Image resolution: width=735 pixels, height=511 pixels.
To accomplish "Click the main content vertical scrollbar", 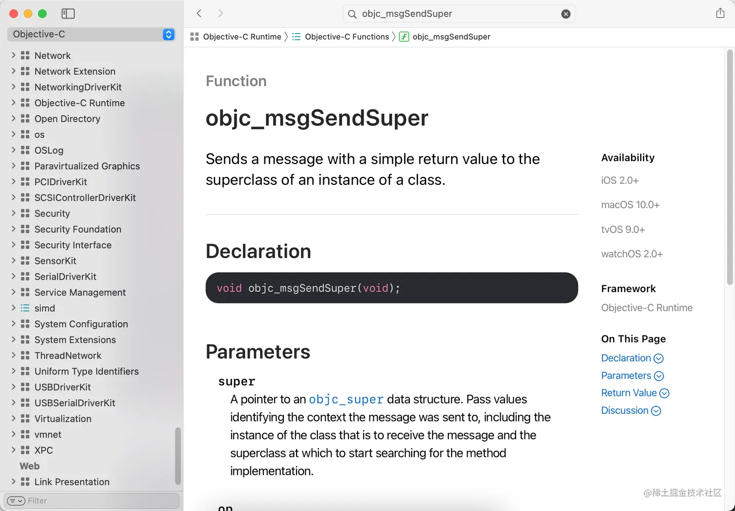I will pos(730,167).
